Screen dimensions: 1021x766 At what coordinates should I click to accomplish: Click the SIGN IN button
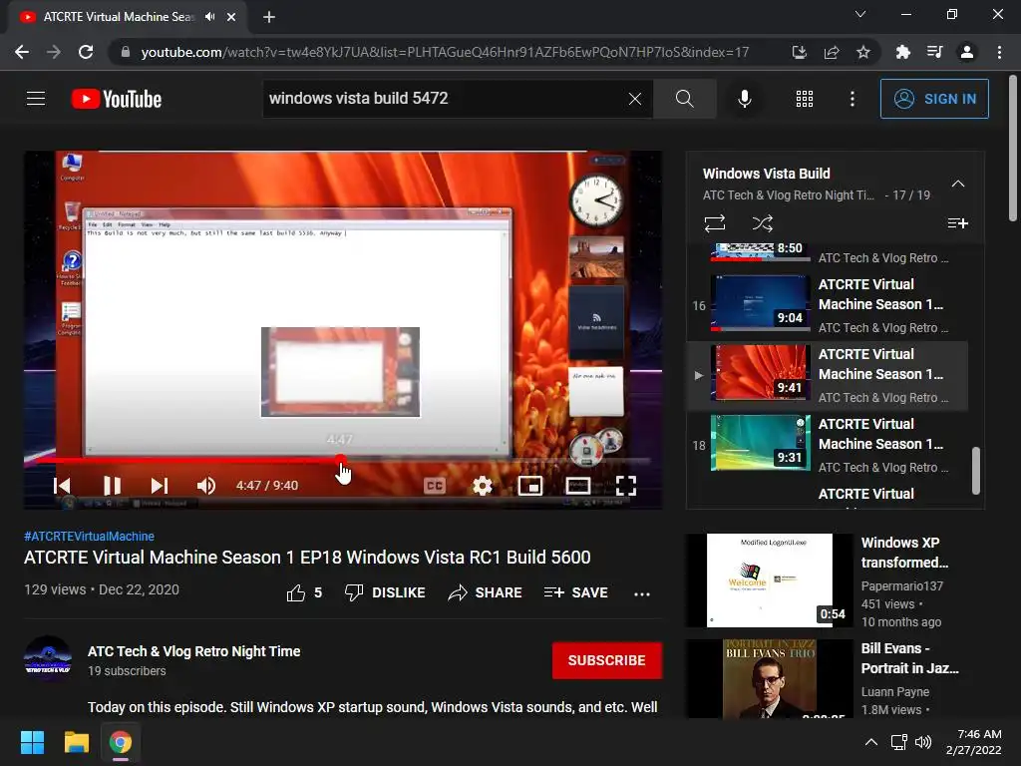[933, 99]
